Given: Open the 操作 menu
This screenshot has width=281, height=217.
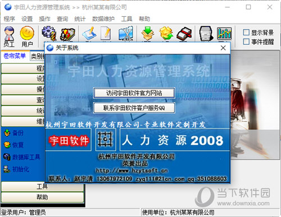Looking at the screenshot, I should click(x=44, y=19).
